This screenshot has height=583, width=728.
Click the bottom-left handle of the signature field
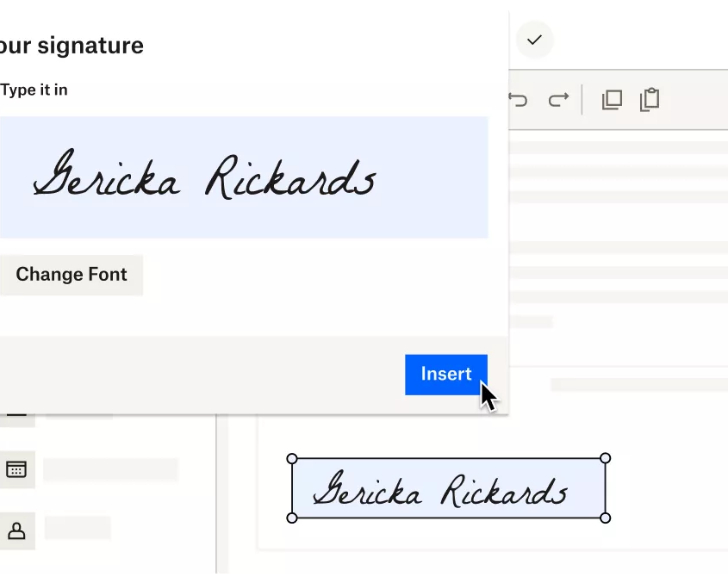click(290, 518)
